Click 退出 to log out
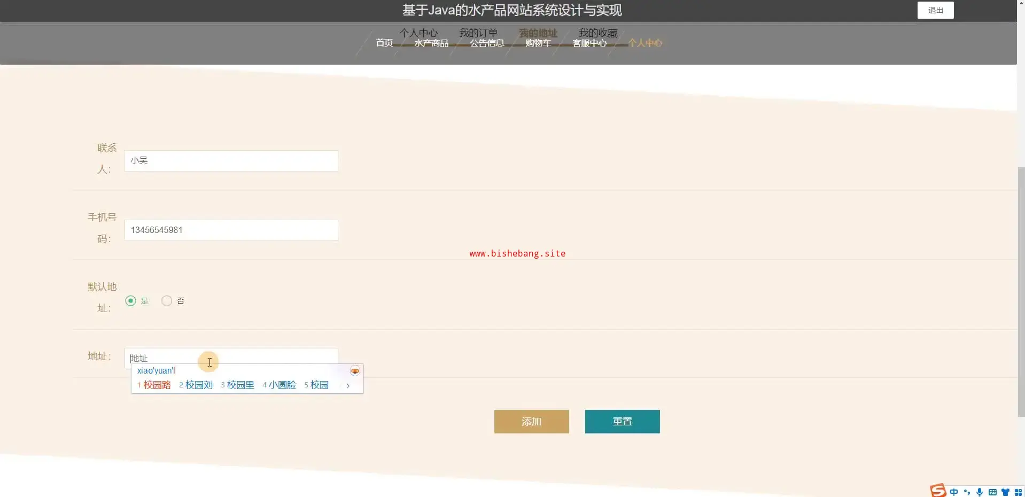This screenshot has height=497, width=1025. coord(936,10)
